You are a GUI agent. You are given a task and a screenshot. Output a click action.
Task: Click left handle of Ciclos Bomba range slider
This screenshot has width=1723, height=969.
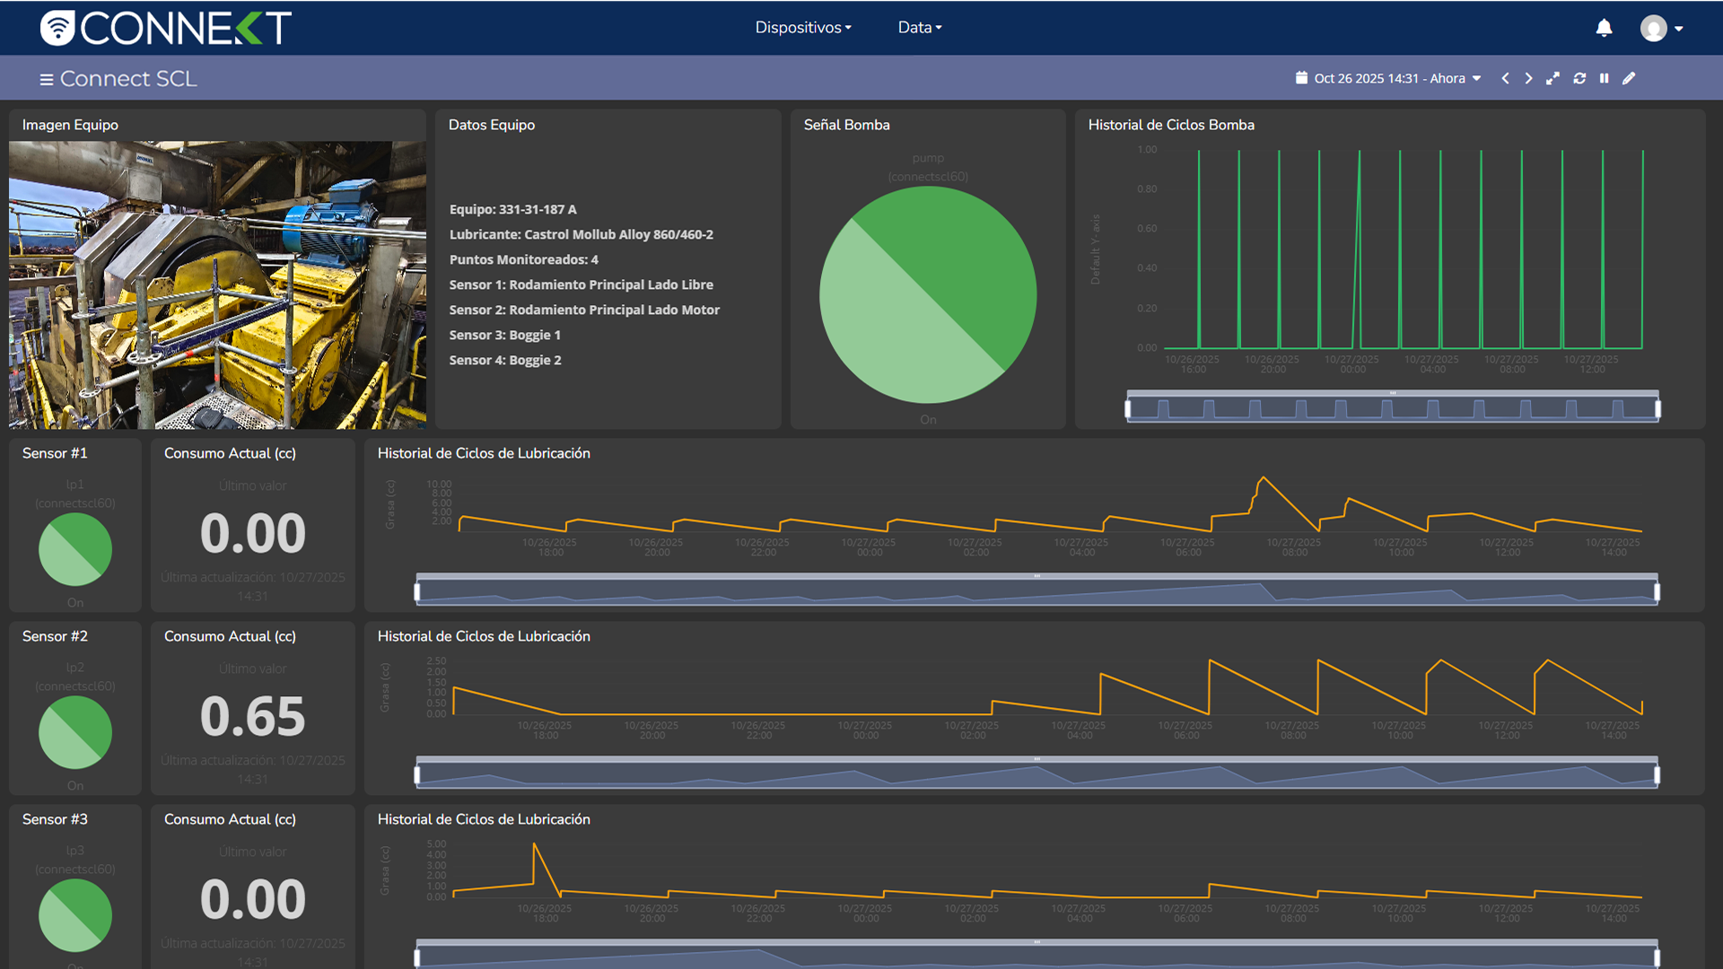[x=1128, y=409]
